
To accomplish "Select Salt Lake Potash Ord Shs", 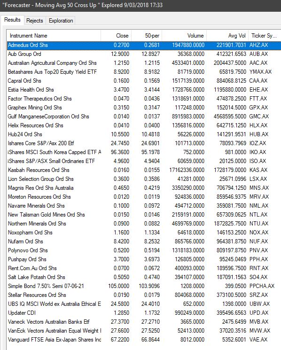I will pyautogui.click(x=144, y=277).
